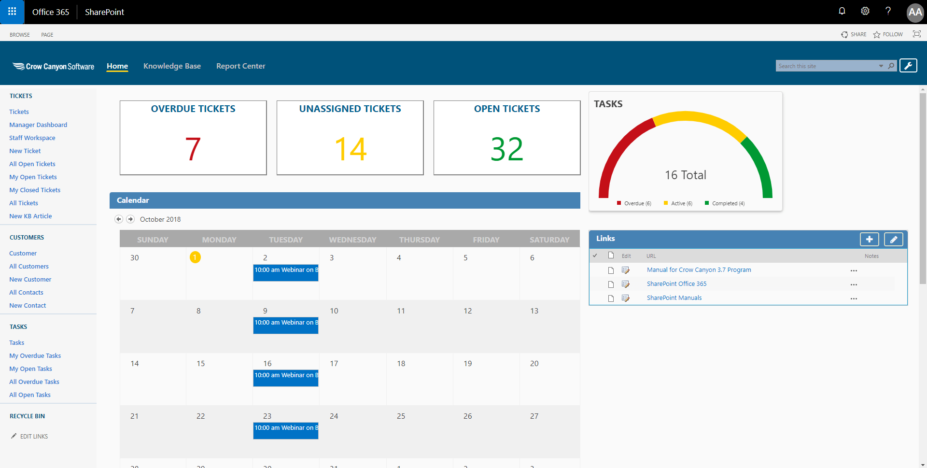The height and width of the screenshot is (468, 927).
Task: Open the Open Tickets tile showing 32
Action: [507, 138]
